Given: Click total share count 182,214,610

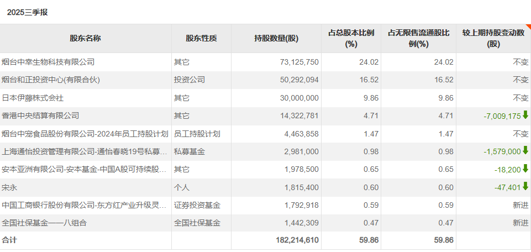Looking at the screenshot, I should [297, 240].
